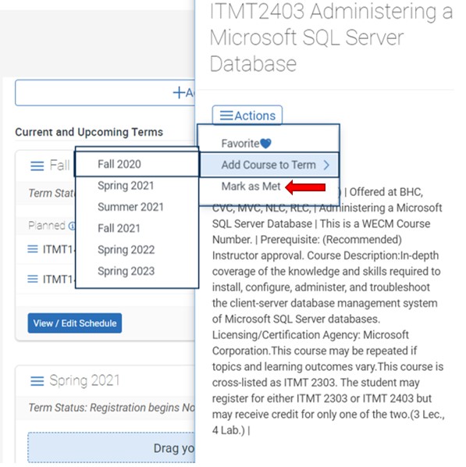Click the View / Edit Schedule button
This screenshot has width=466, height=467.
pos(75,323)
